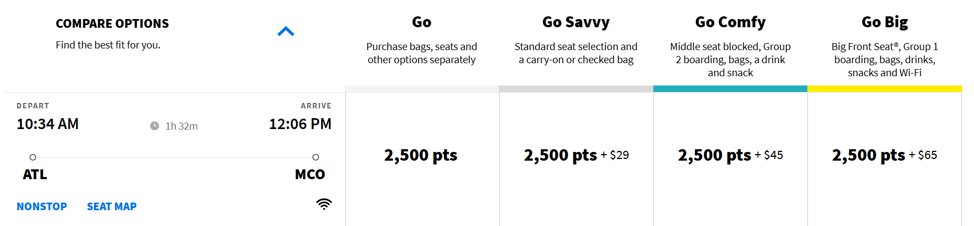This screenshot has height=226, width=974.
Task: Click the ATL departure airport marker
Action: pos(33,157)
